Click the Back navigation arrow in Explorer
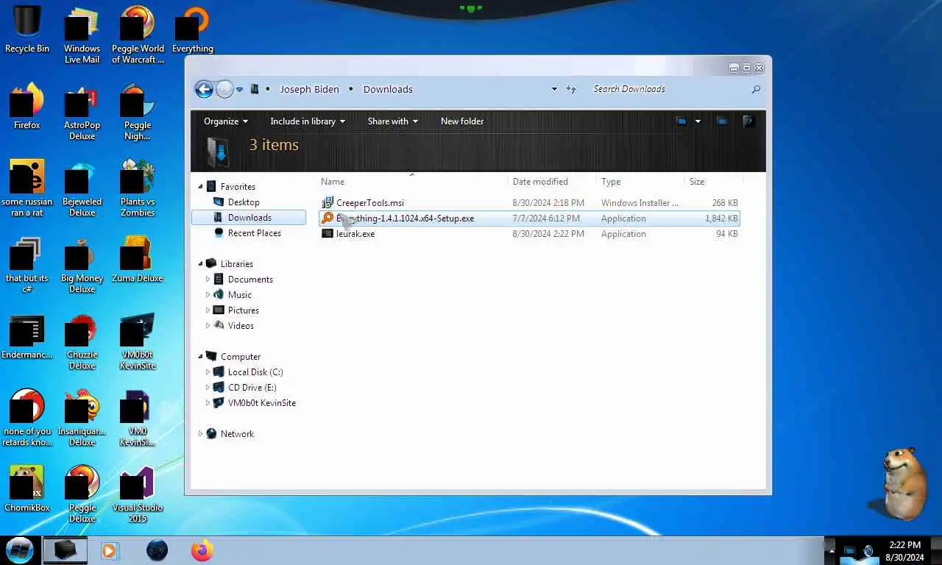This screenshot has height=565, width=942. [204, 89]
